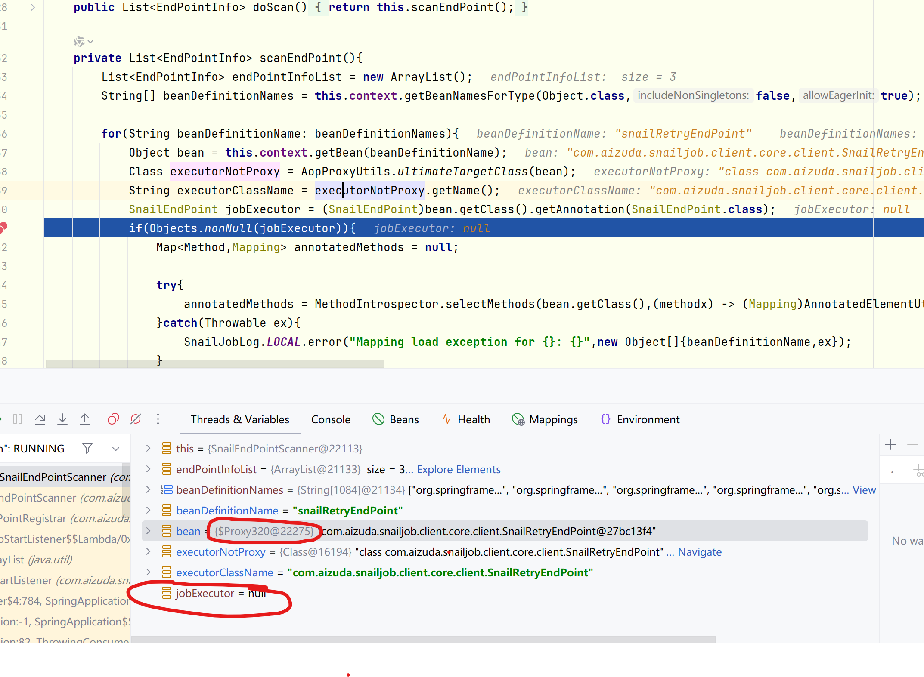Select the SnailEndPointScanner stack frame
The image size is (924, 677).
pyautogui.click(x=65, y=477)
